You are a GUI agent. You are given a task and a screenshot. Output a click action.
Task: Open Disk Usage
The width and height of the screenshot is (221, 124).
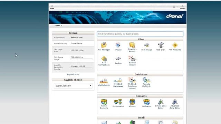pos(146,46)
